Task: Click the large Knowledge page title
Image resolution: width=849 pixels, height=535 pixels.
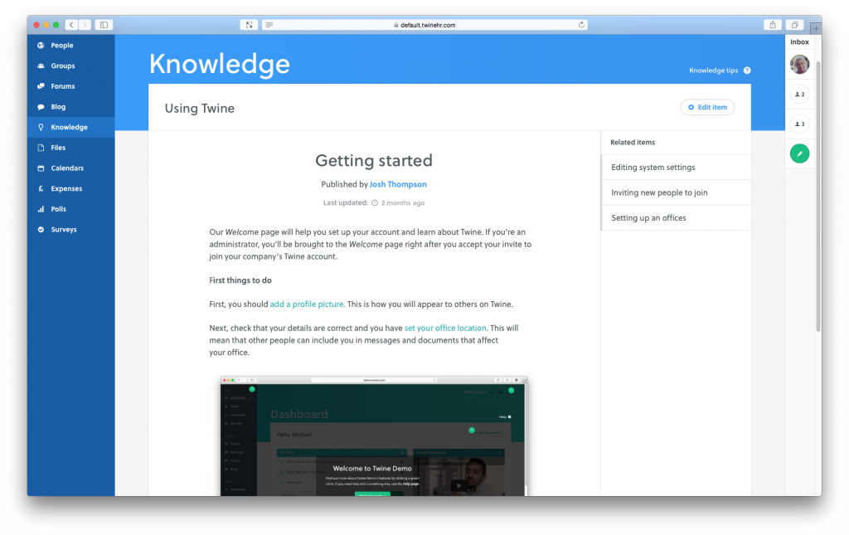Action: click(x=219, y=64)
